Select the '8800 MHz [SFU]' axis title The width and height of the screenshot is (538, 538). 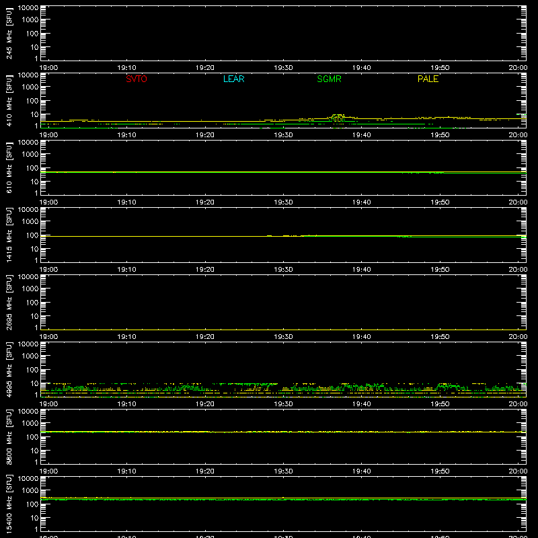[x=9, y=436]
